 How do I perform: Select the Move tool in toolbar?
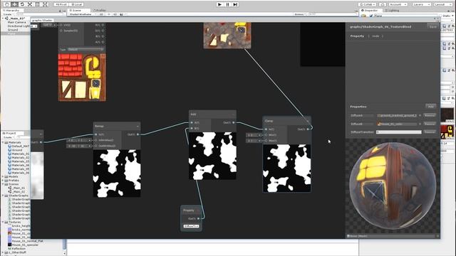point(14,4)
